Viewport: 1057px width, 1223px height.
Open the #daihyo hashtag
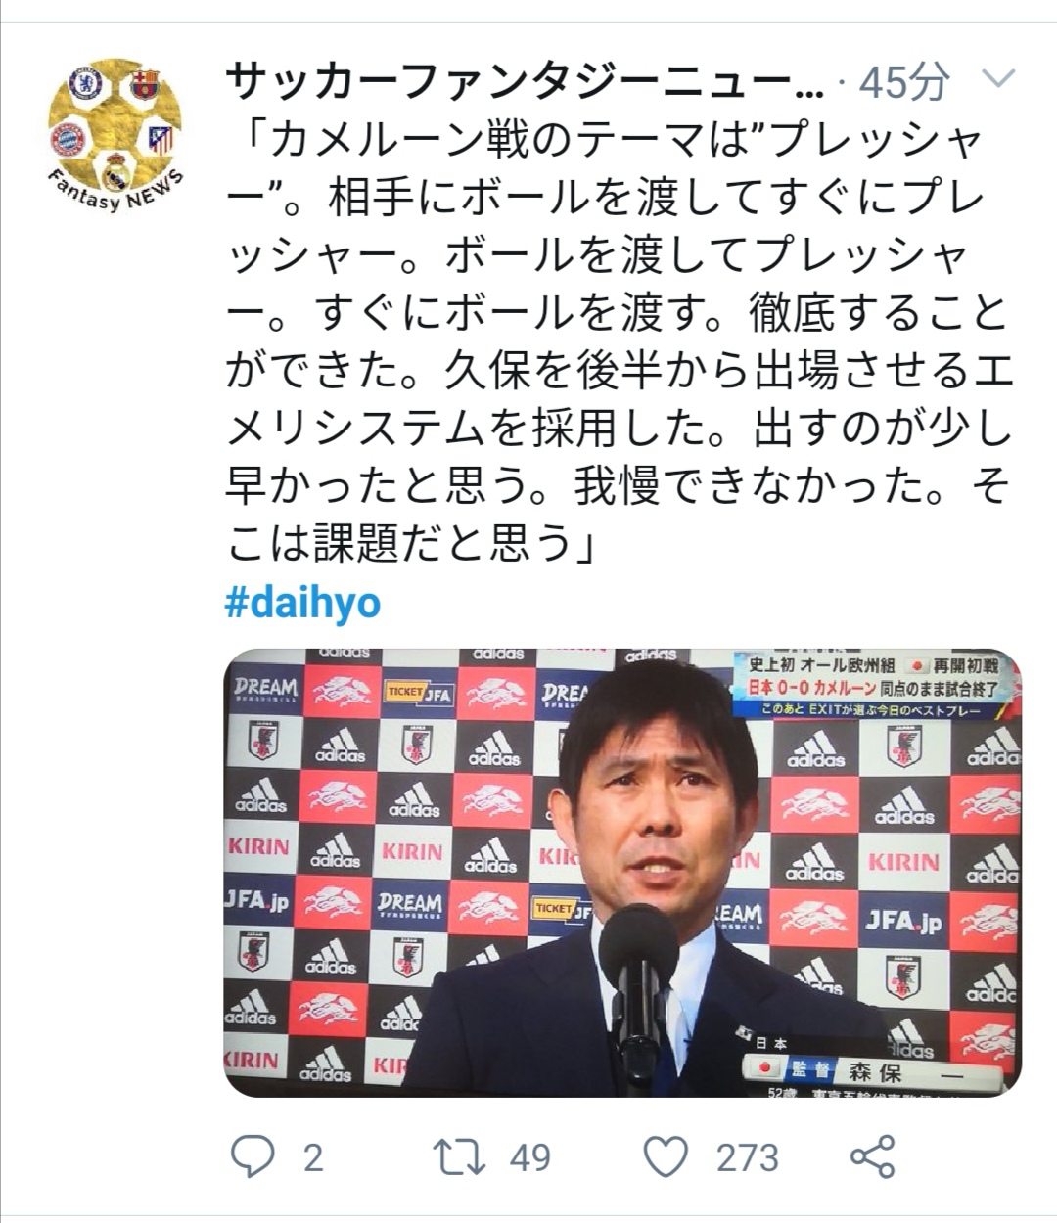[x=302, y=601]
